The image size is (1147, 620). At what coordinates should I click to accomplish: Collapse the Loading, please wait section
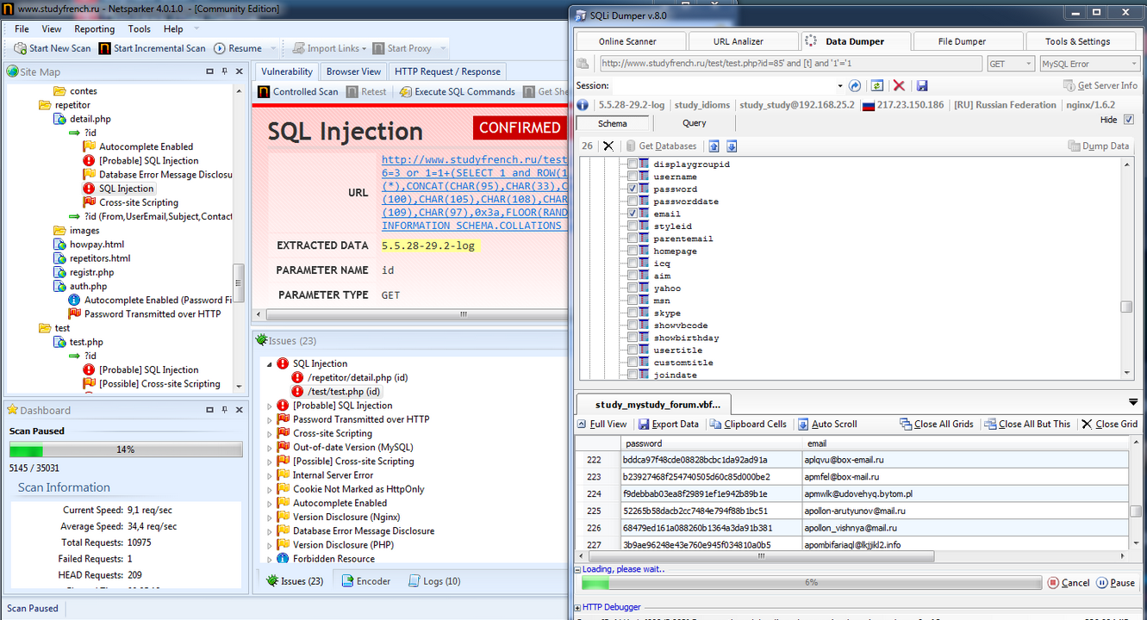point(577,569)
